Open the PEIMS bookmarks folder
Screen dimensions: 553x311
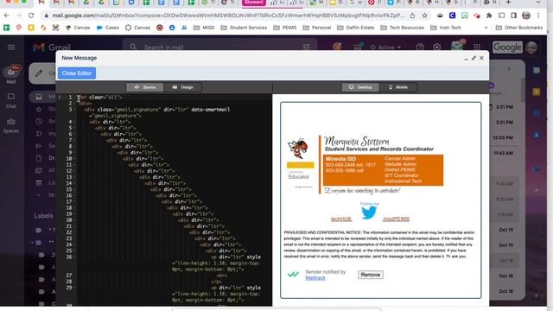(x=285, y=28)
